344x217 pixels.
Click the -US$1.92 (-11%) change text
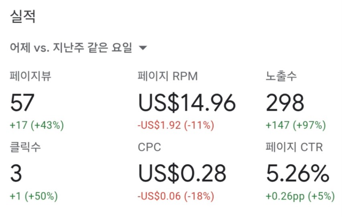(176, 125)
